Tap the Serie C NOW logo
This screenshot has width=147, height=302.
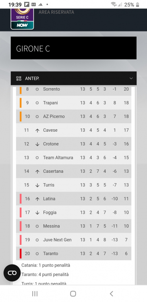(22, 19)
